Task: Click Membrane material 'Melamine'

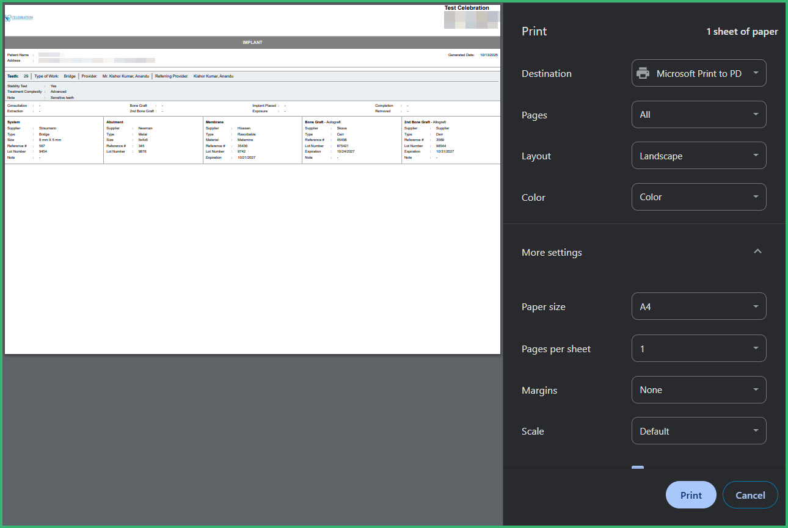Action: tap(246, 140)
